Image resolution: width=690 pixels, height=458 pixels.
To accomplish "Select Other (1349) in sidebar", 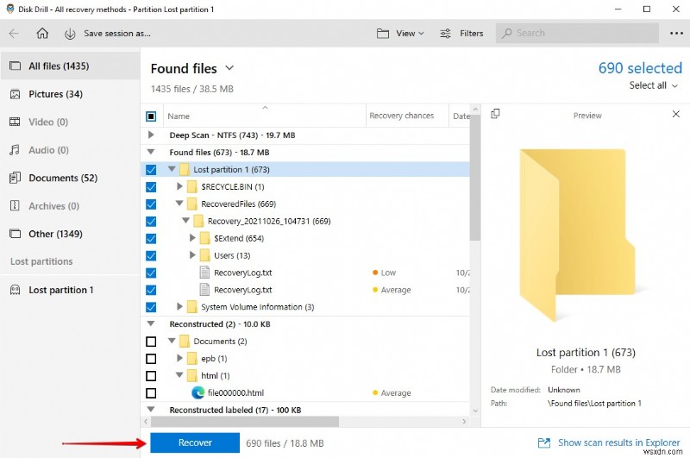I will click(70, 234).
